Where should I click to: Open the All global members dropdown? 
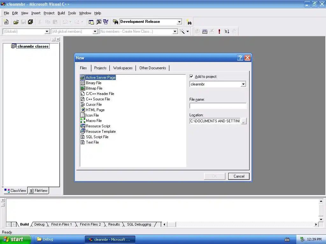point(95,31)
